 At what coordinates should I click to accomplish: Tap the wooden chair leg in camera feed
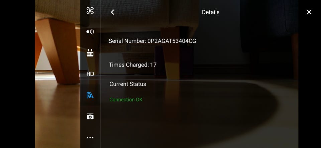point(57,51)
